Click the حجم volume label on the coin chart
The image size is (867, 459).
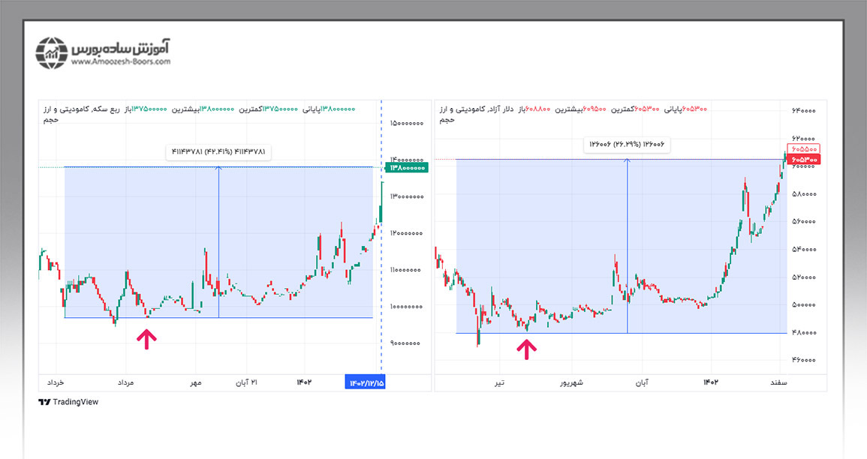(49, 119)
